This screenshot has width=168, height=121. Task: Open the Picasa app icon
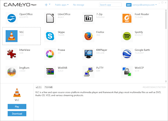[x=50, y=54]
